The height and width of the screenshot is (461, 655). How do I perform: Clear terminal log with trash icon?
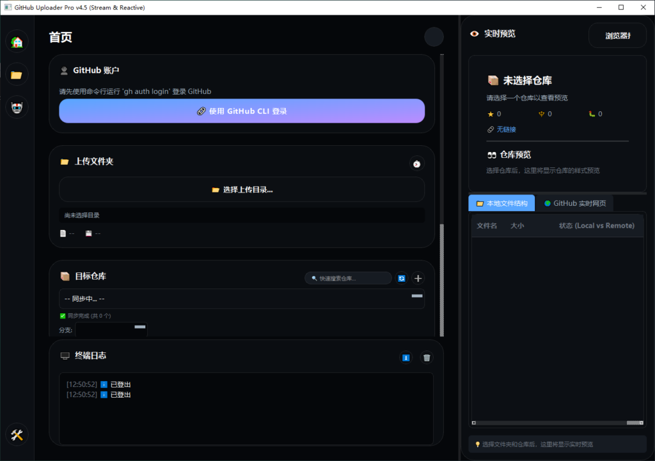pos(427,357)
